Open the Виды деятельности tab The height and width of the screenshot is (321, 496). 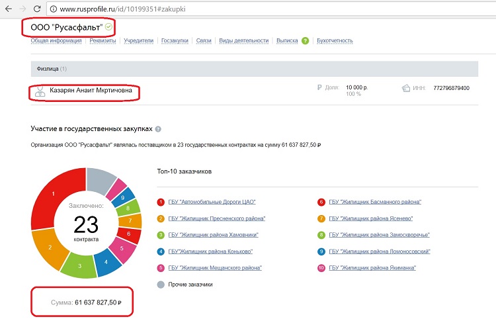[x=243, y=40]
